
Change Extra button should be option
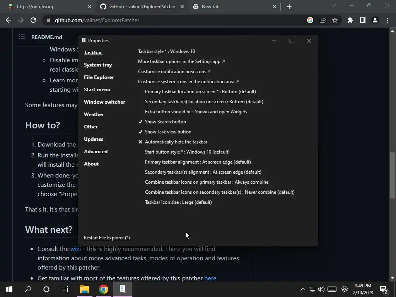coord(196,112)
